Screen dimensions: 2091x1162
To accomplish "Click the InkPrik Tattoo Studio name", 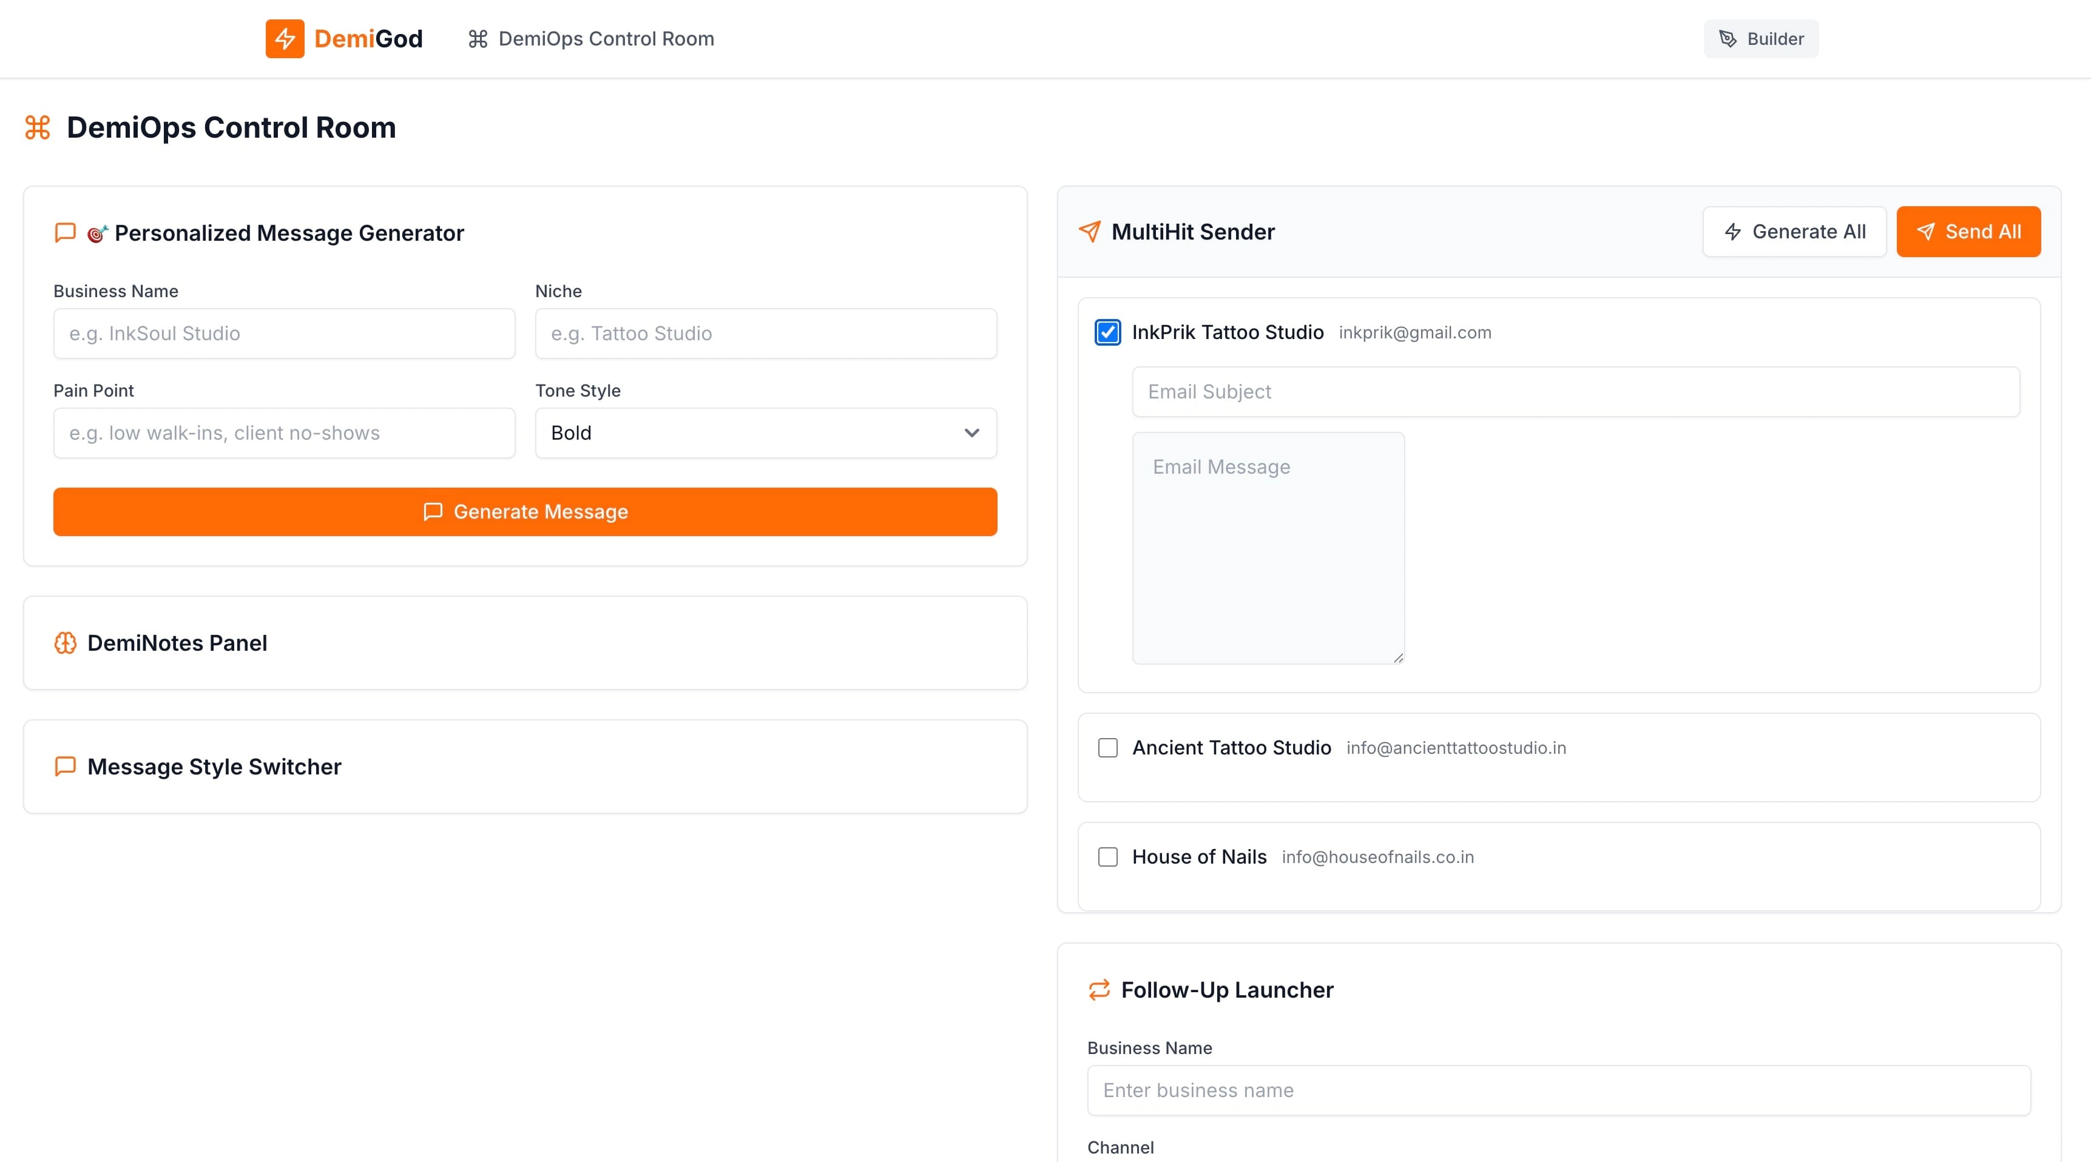I will [1228, 332].
